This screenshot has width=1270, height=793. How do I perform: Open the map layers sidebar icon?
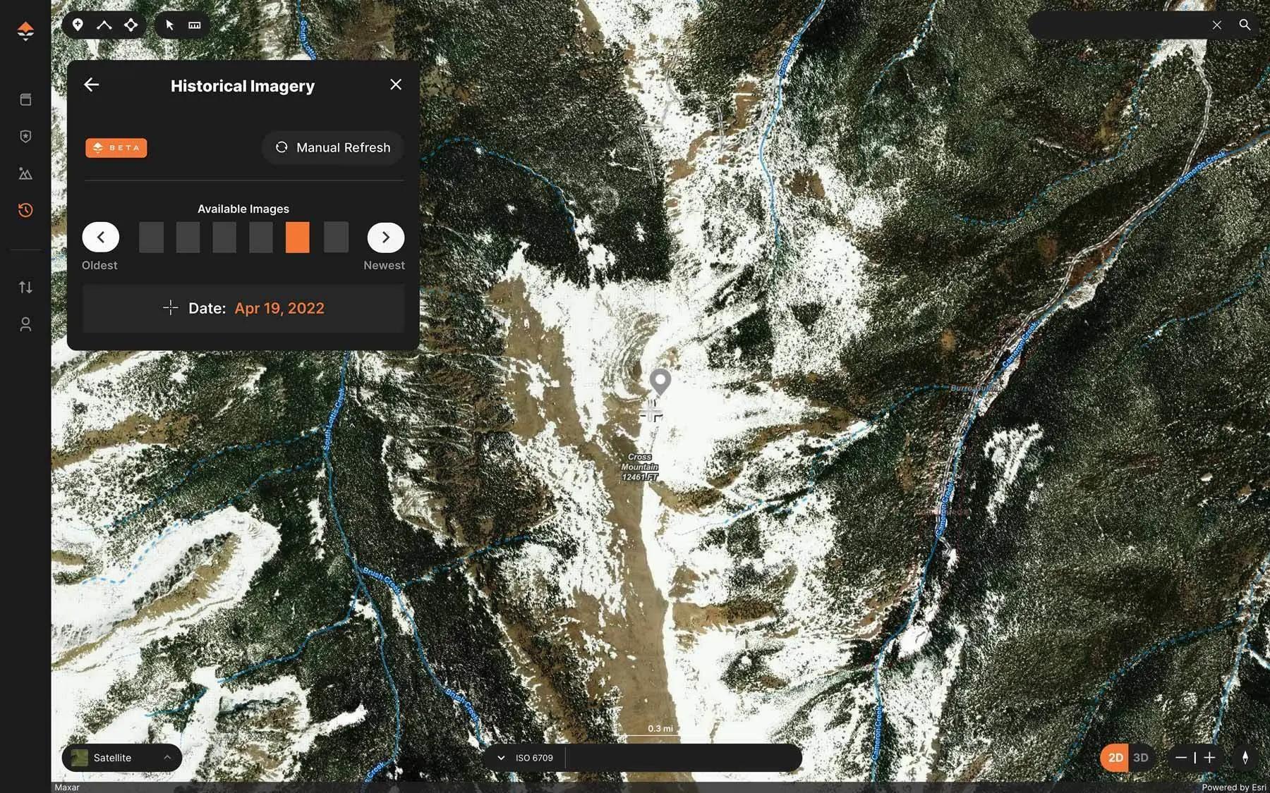25,99
